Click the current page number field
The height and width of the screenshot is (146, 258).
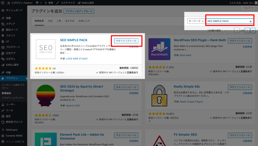(x=237, y=30)
